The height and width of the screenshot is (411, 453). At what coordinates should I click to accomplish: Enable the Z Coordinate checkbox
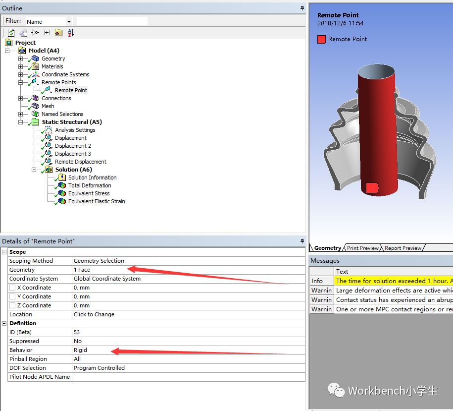(x=12, y=305)
